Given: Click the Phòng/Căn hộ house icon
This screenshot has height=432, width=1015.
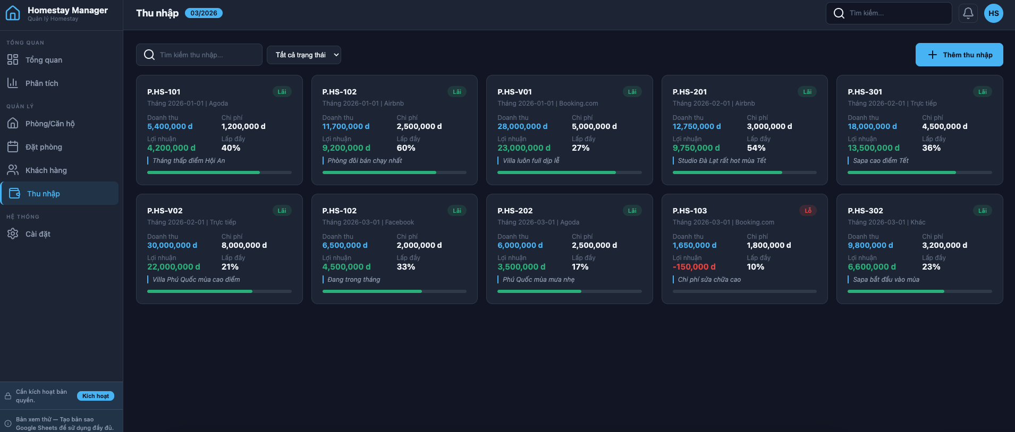Looking at the screenshot, I should pyautogui.click(x=13, y=124).
